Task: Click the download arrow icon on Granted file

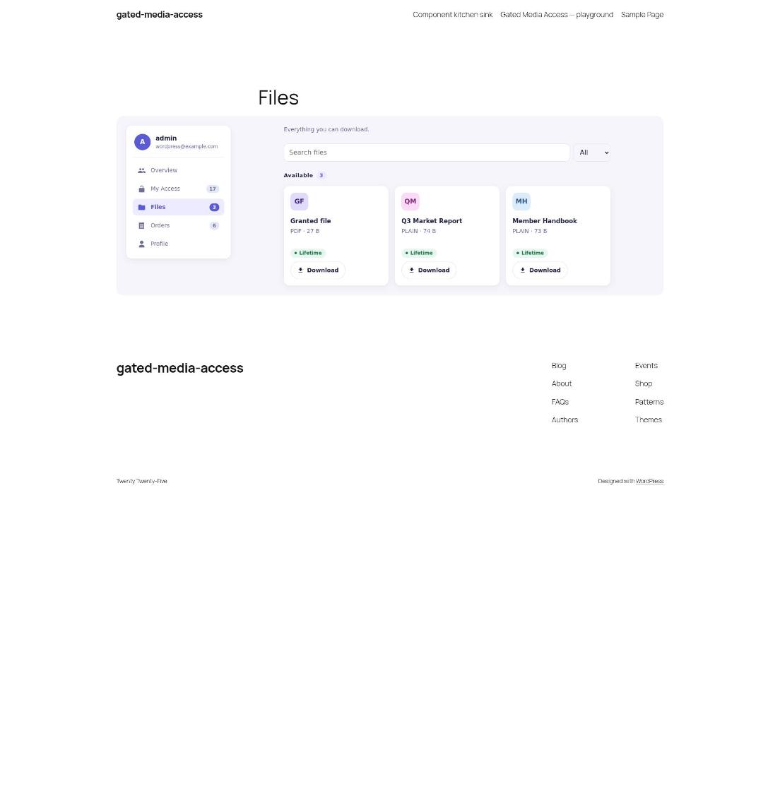Action: click(300, 270)
